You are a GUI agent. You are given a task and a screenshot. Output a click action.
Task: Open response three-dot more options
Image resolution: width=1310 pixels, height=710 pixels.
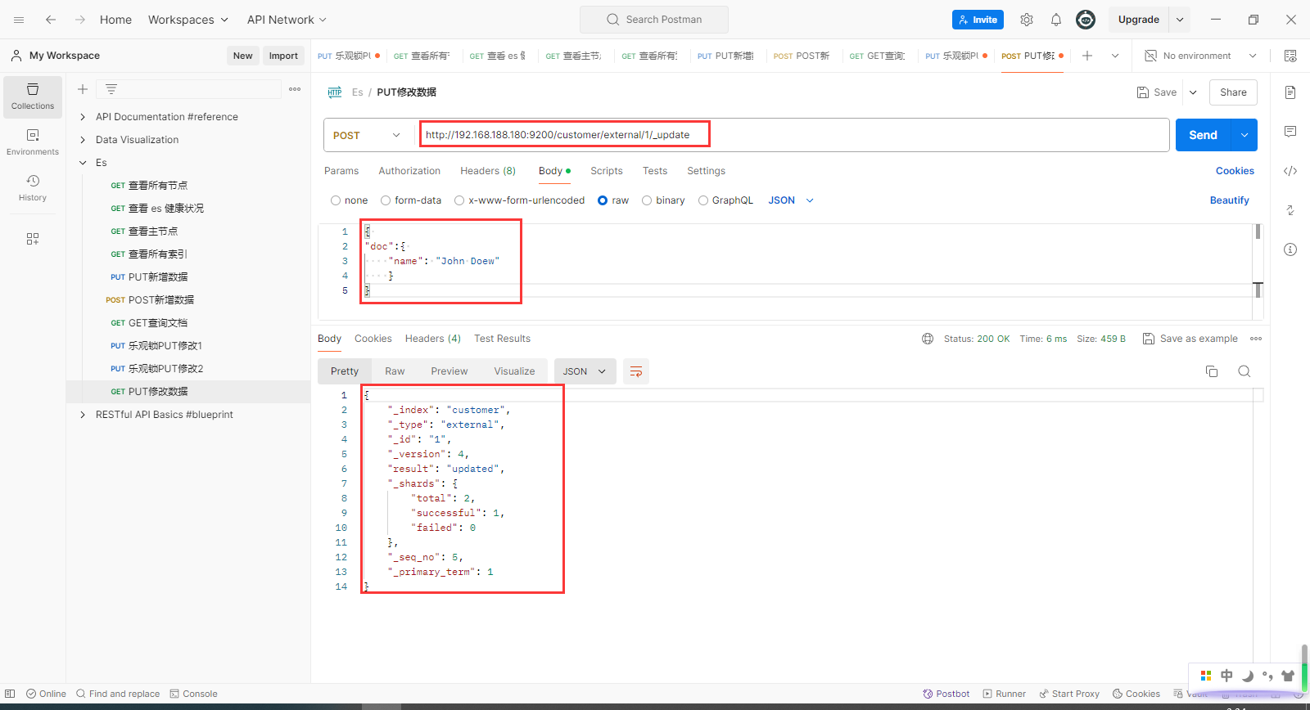(1256, 339)
